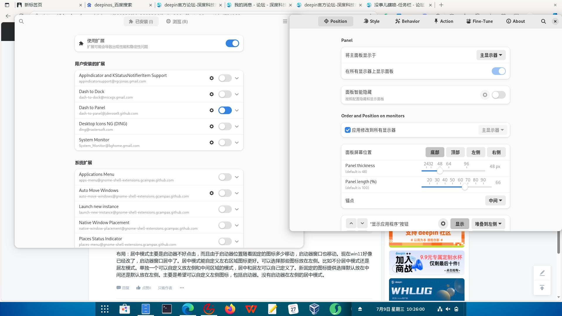The height and width of the screenshot is (316, 562).
Task: Search in Dash to Panel settings
Action: [544, 21]
